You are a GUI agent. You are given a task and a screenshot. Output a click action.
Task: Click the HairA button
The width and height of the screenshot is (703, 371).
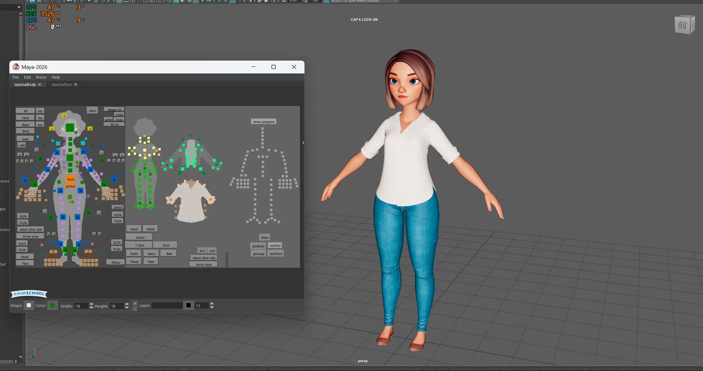point(134,229)
